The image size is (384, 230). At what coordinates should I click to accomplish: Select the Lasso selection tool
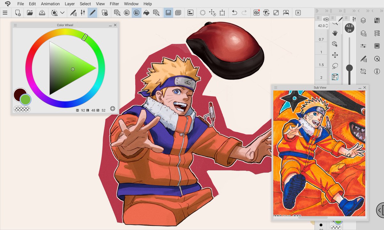tap(335, 66)
